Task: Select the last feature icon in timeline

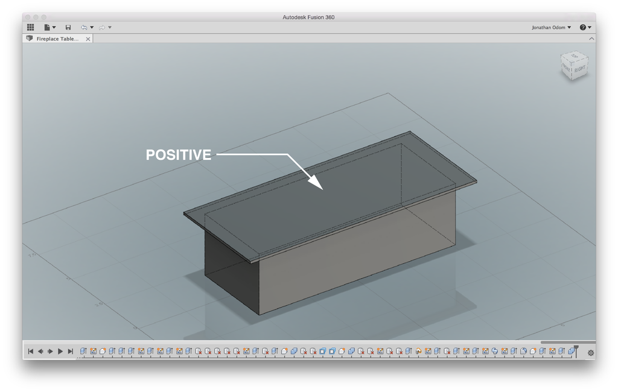Action: [x=571, y=351]
